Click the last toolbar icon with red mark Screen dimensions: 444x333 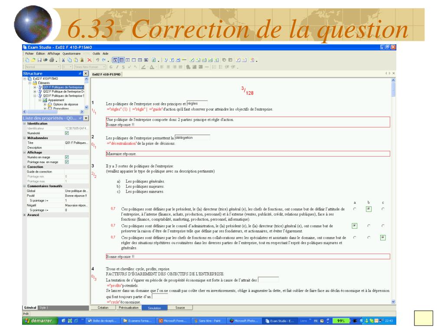[252, 60]
